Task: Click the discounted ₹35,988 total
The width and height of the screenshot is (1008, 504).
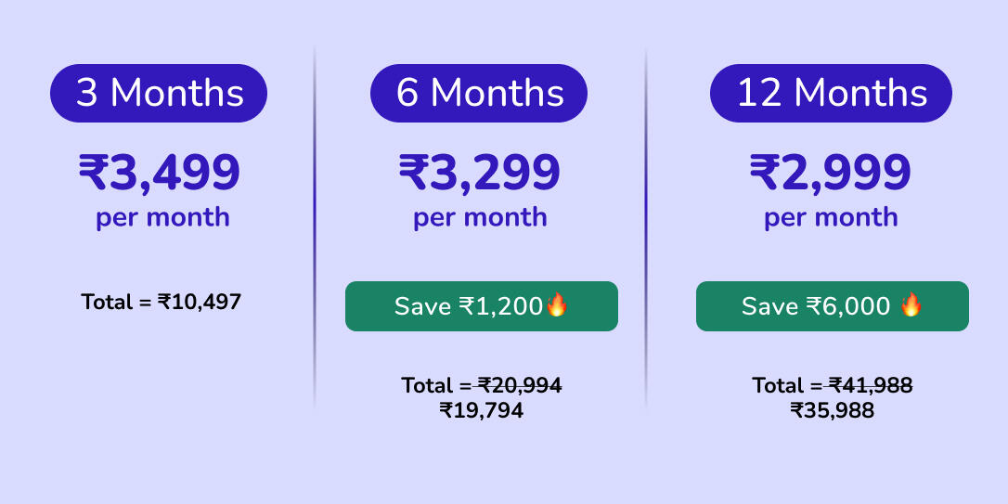Action: (x=832, y=410)
